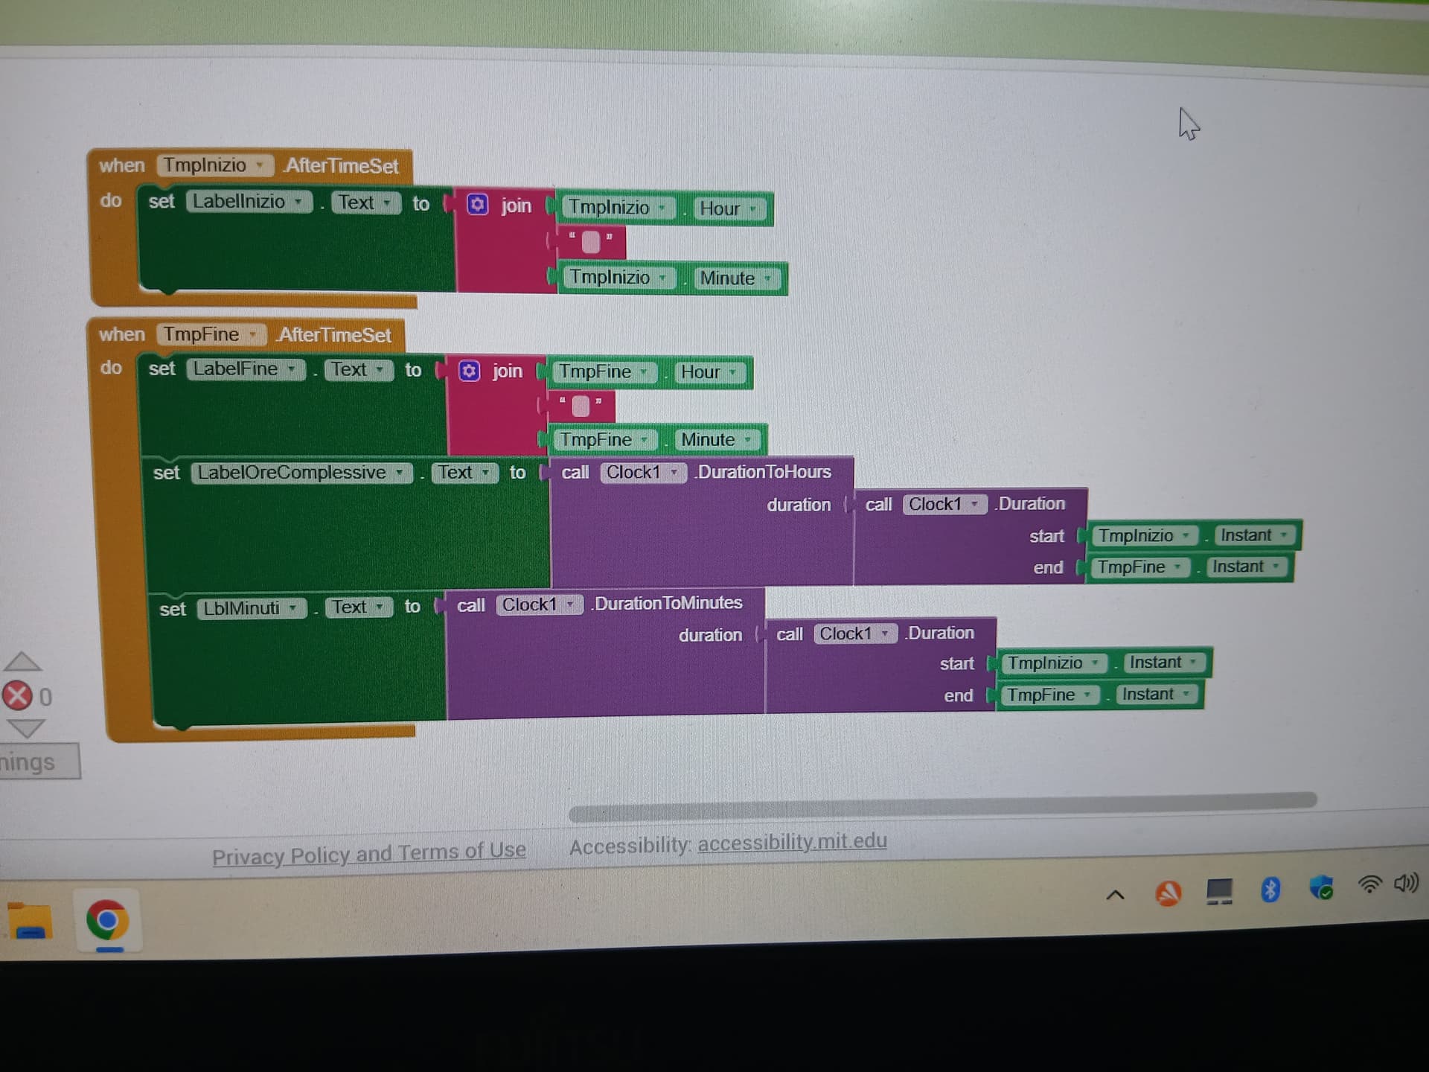This screenshot has width=1429, height=1072.
Task: Open Chrome from the taskbar
Action: click(x=108, y=921)
